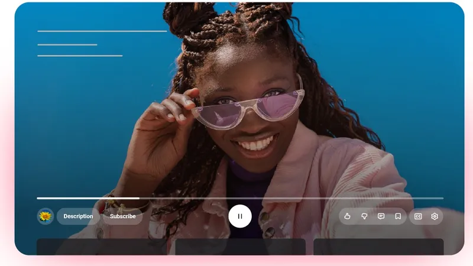Open the middle suggested video card
This screenshot has width=473, height=266.
pyautogui.click(x=240, y=246)
